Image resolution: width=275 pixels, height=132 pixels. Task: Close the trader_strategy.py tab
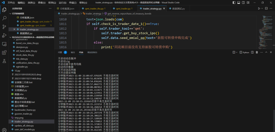pos(164,9)
